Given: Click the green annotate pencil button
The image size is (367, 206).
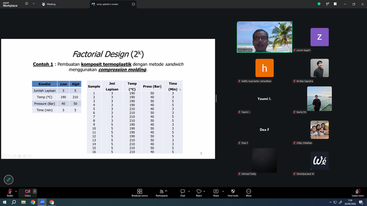Looking at the screenshot, I should (x=9, y=180).
